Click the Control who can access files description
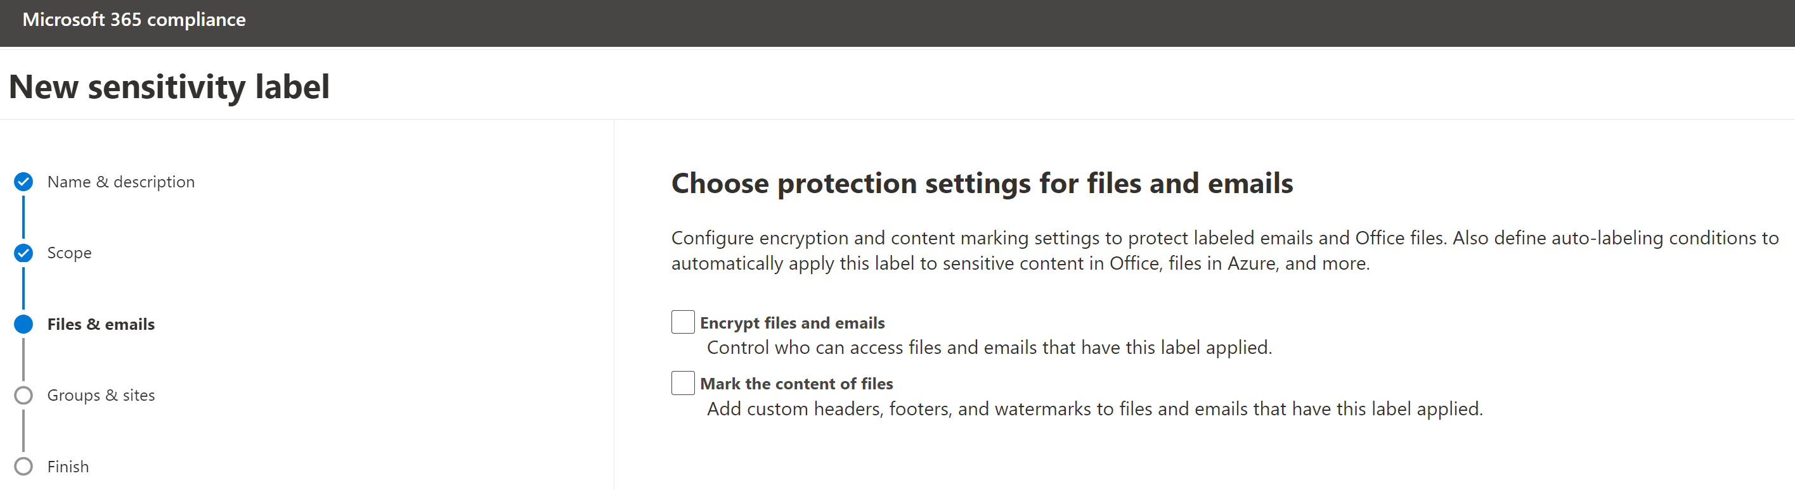The image size is (1795, 490). tap(990, 348)
